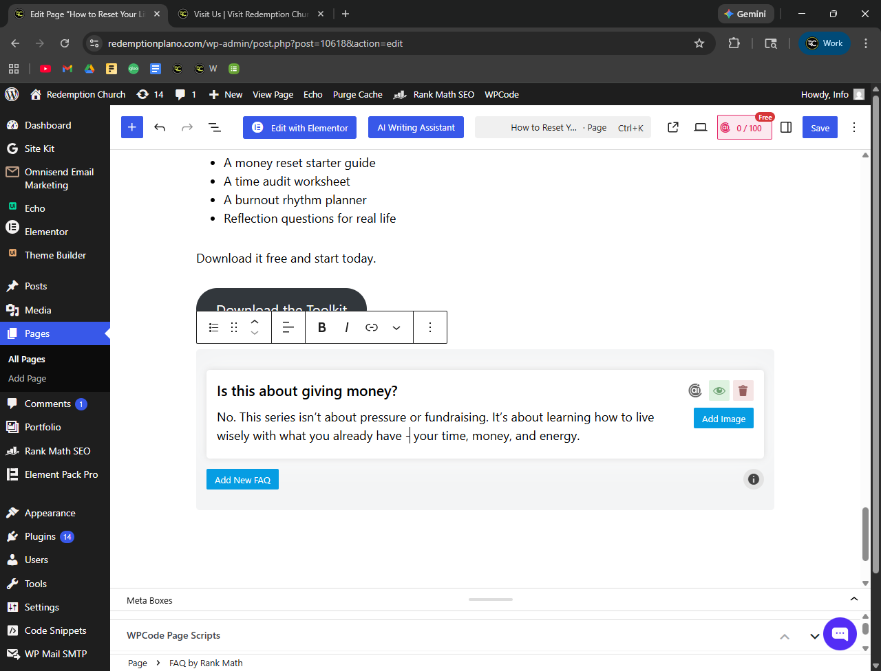Open Rank Math SEO score indicator
Viewport: 881px width, 671px height.
click(744, 128)
